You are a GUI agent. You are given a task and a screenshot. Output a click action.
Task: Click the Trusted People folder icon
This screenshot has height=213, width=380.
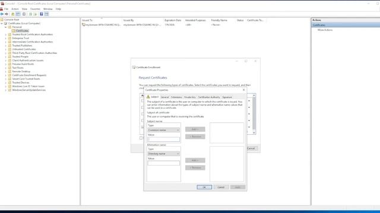9,57
